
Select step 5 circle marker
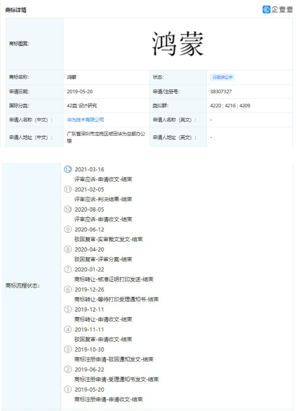click(68, 309)
